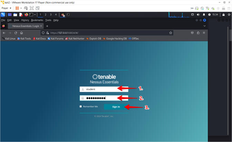The height and width of the screenshot is (142, 232).
Task: Open tracking protection shield in address bar
Action: (x=43, y=33)
